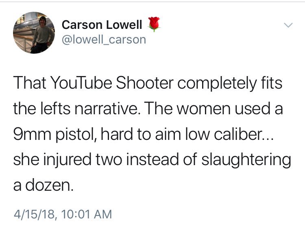Click the word 'instead' in the tweet
Screen dimensions: 305x231
tap(152, 159)
